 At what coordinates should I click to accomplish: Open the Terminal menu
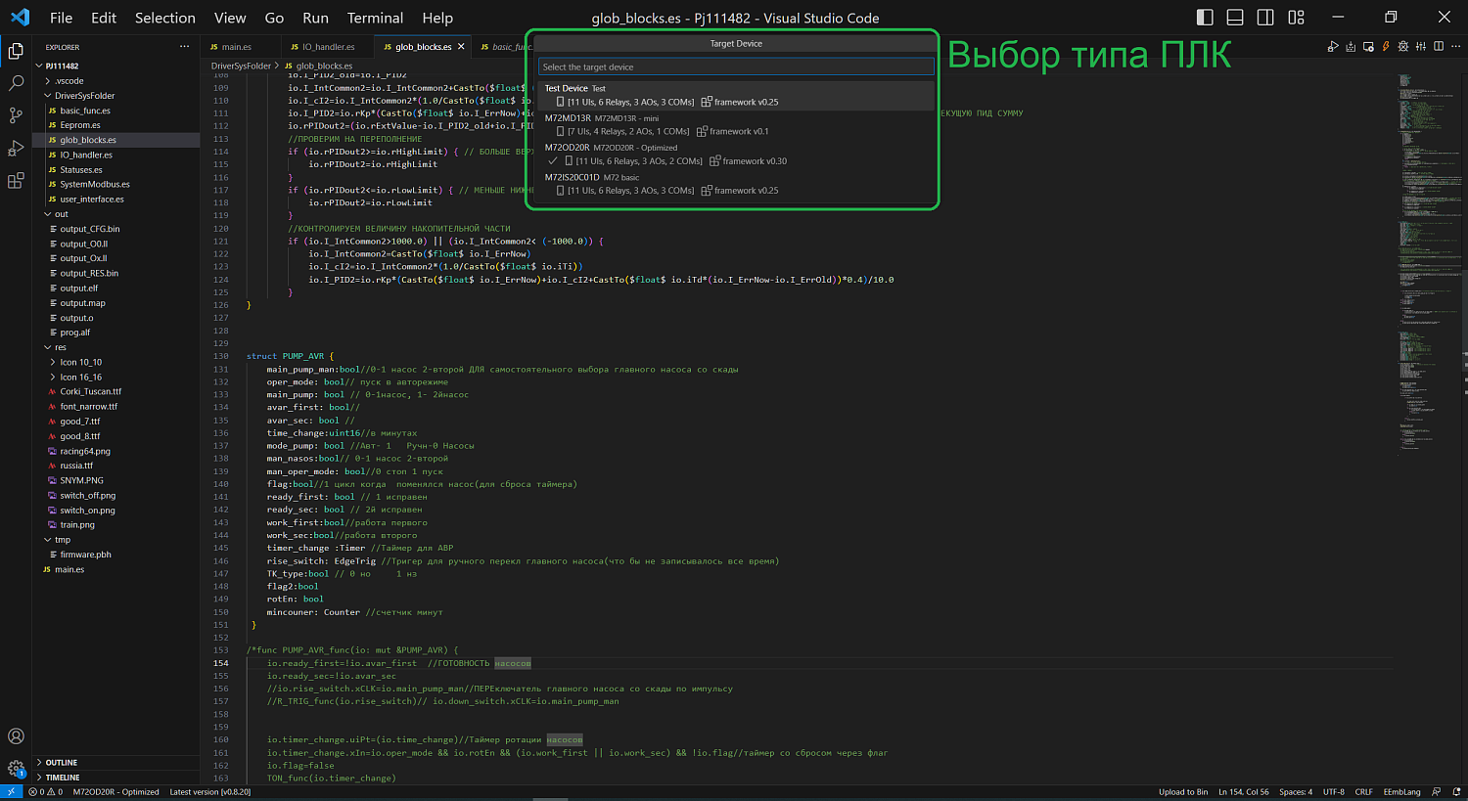(x=375, y=18)
